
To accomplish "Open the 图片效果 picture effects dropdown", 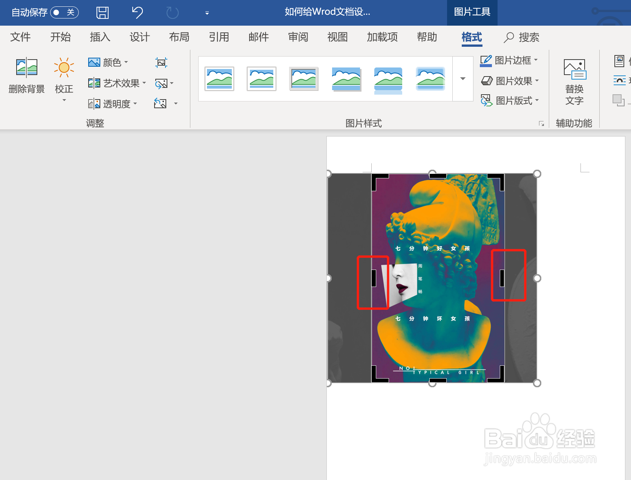I will pyautogui.click(x=510, y=81).
